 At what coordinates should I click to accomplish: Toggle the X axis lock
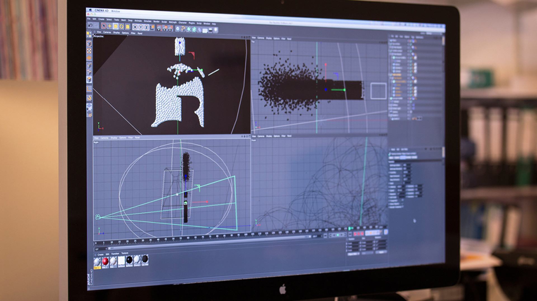(x=135, y=27)
